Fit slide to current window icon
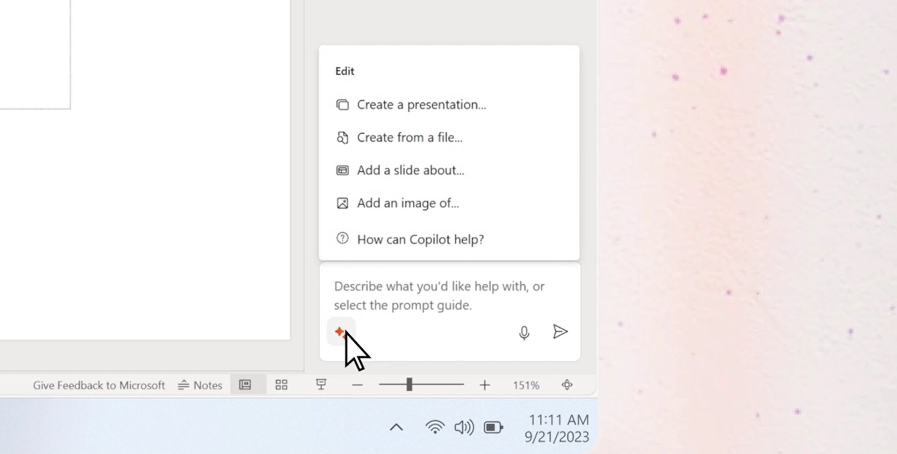 click(x=567, y=385)
